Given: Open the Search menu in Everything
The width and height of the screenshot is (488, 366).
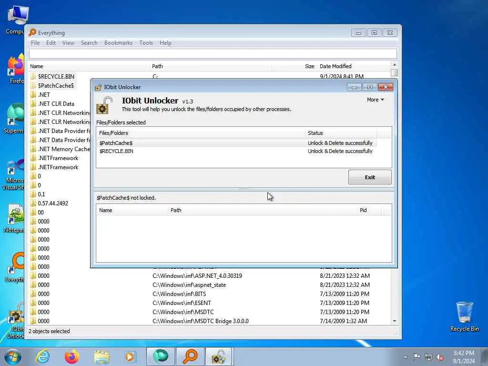Looking at the screenshot, I should pyautogui.click(x=89, y=42).
